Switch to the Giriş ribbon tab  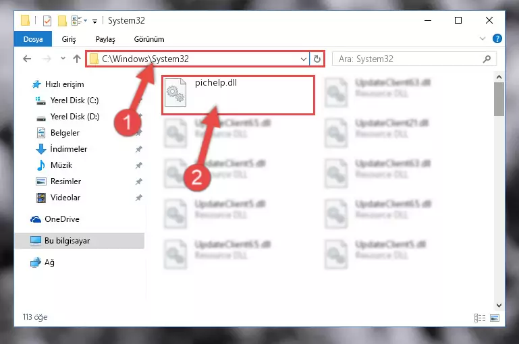click(69, 39)
